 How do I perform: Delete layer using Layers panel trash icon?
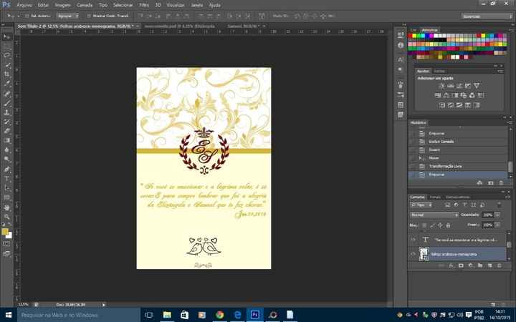500,265
